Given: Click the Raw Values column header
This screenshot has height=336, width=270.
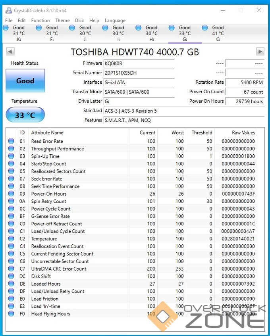Looking at the screenshot, I should [x=243, y=132].
